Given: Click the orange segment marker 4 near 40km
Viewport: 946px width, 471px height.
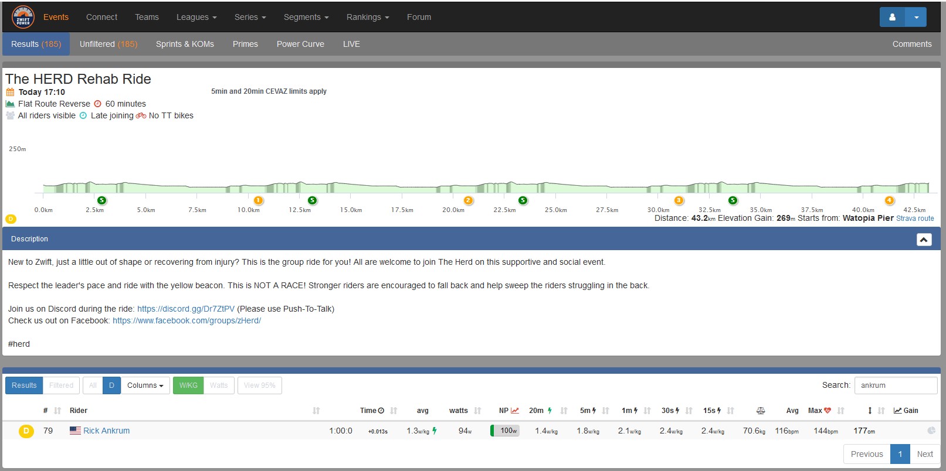Looking at the screenshot, I should [x=889, y=200].
